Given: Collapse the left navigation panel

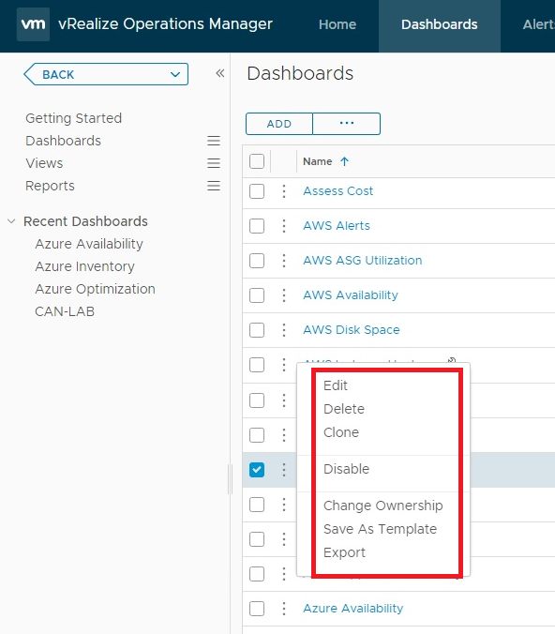Looking at the screenshot, I should point(220,73).
